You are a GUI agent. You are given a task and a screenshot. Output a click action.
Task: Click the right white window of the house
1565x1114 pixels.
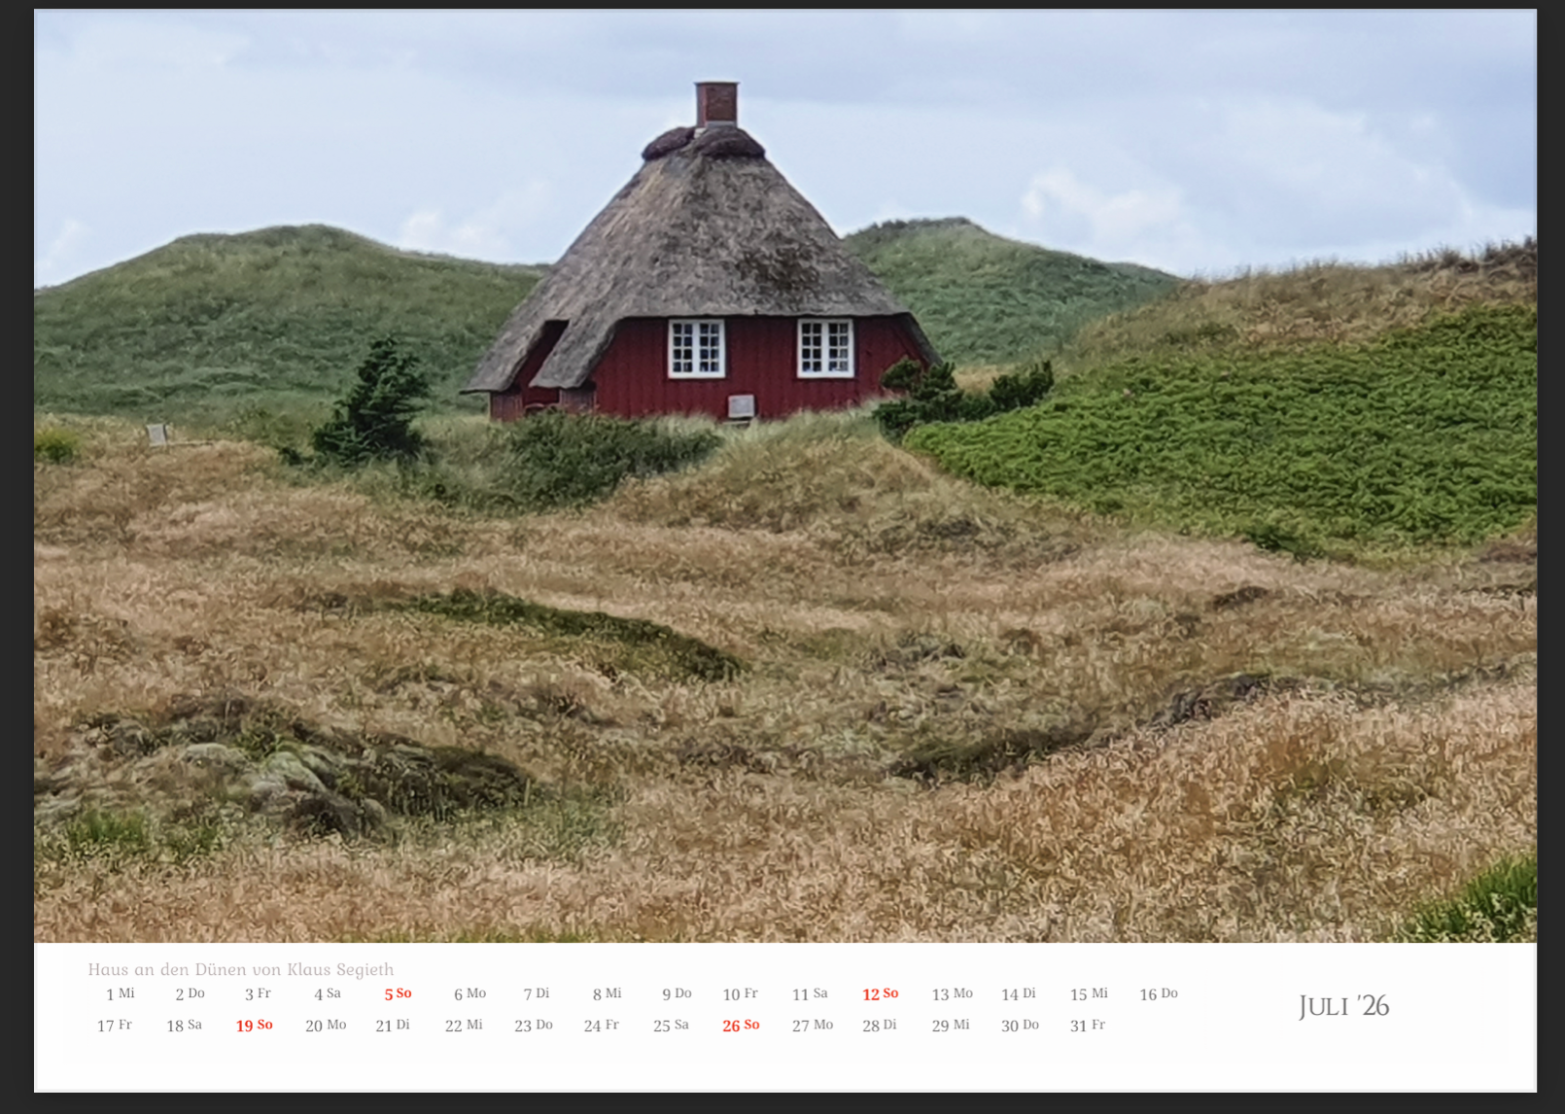pyautogui.click(x=825, y=348)
